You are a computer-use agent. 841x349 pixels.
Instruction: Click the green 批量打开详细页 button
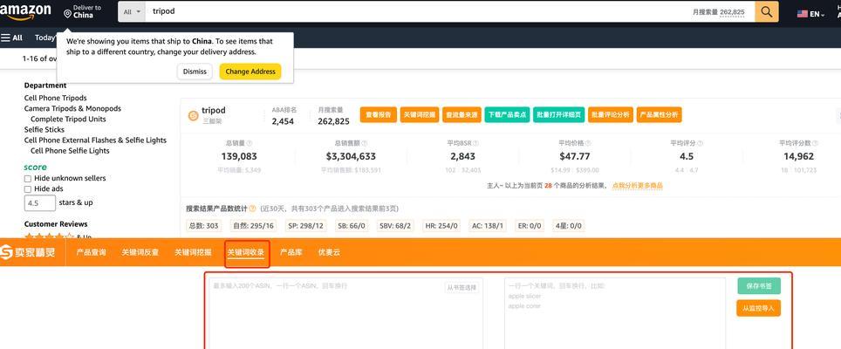(559, 114)
